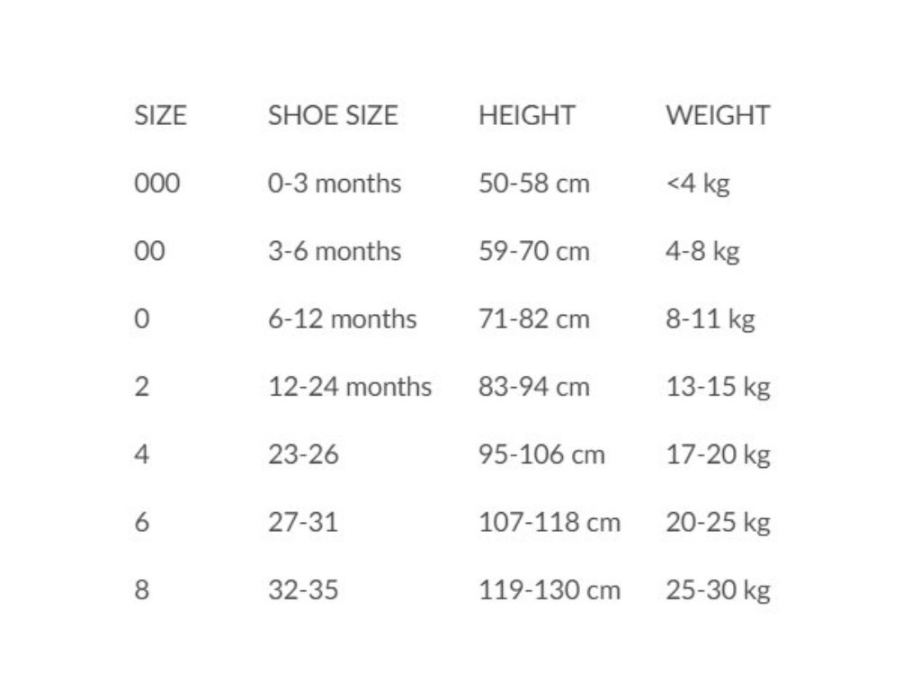Click the 4-8 kg weight value
The width and height of the screenshot is (921, 691).
pos(702,253)
